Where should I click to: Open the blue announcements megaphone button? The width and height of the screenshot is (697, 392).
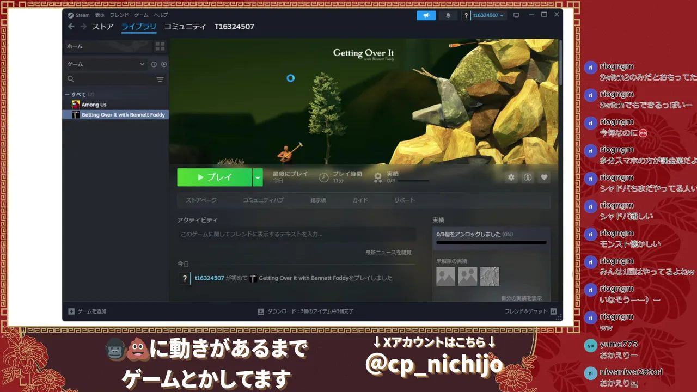426,15
